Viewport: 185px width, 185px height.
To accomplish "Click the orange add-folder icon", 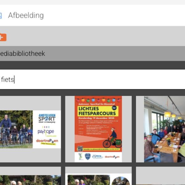I will click(x=3, y=37).
